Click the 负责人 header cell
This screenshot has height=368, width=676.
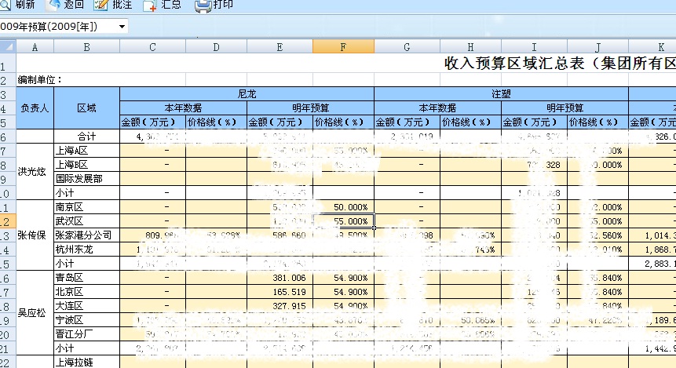pos(35,108)
